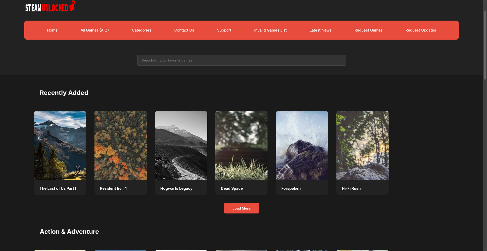The width and height of the screenshot is (487, 251).
Task: Click Resident Evil 4 title link
Action: [113, 188]
